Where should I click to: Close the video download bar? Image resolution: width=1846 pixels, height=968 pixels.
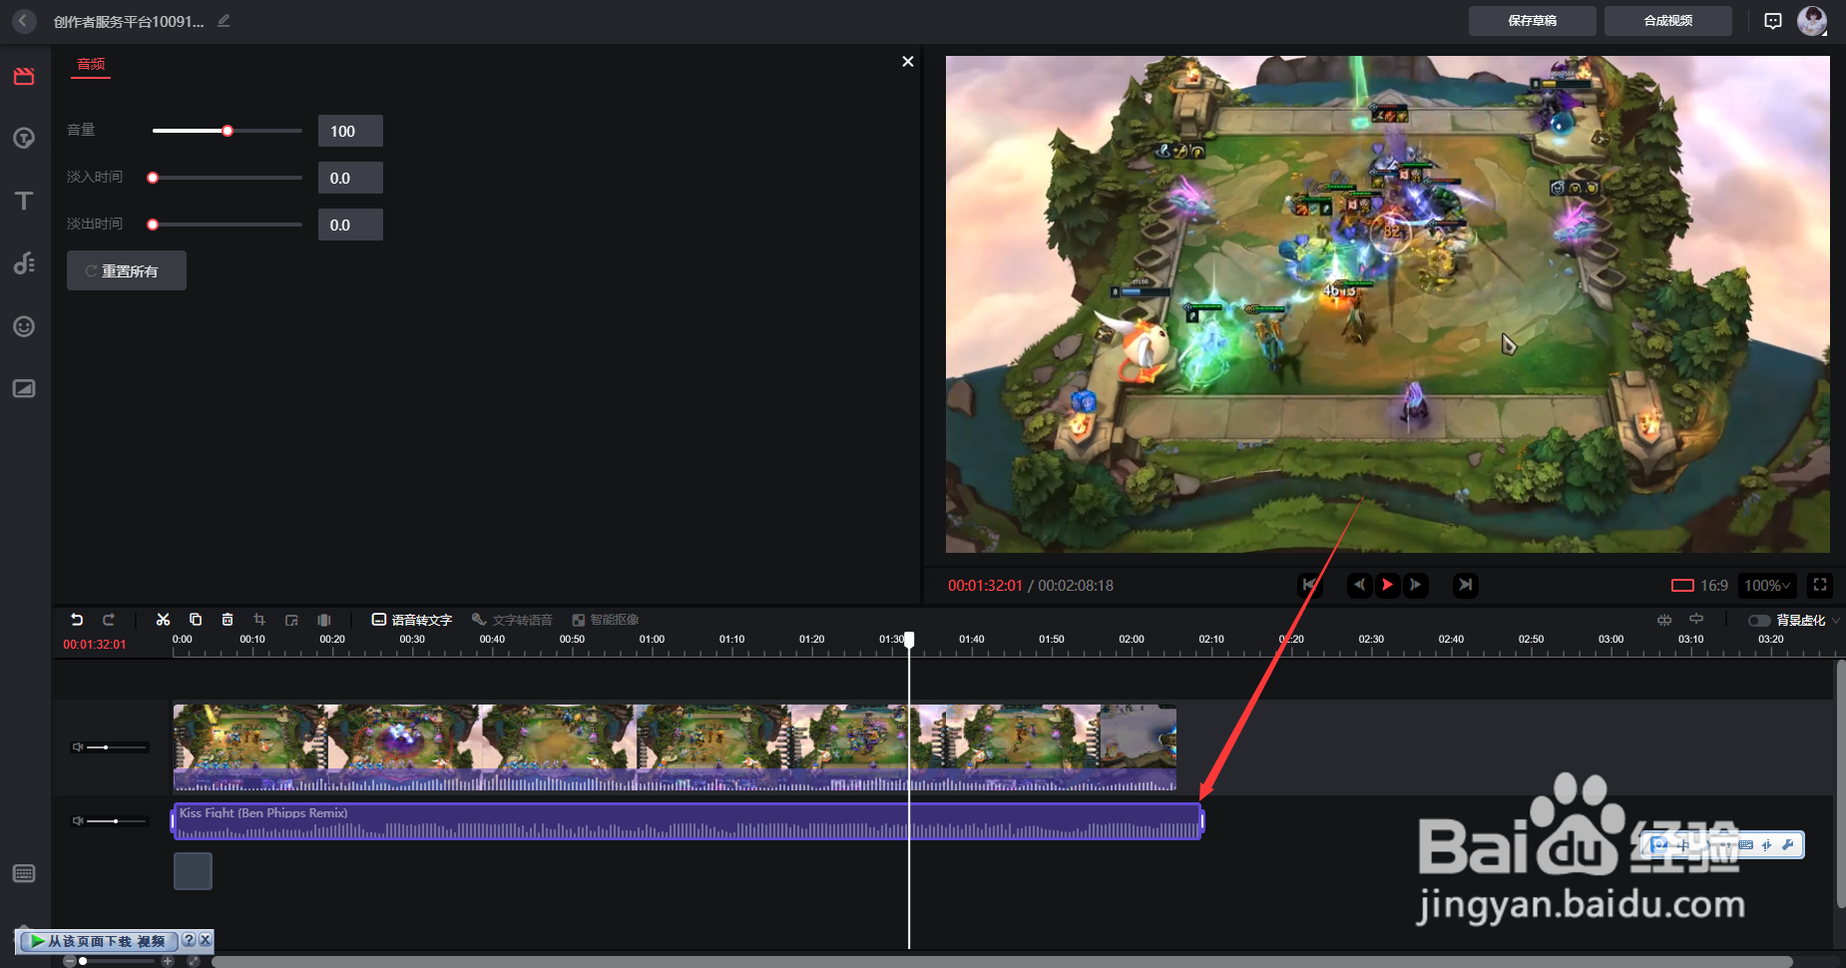pos(205,940)
